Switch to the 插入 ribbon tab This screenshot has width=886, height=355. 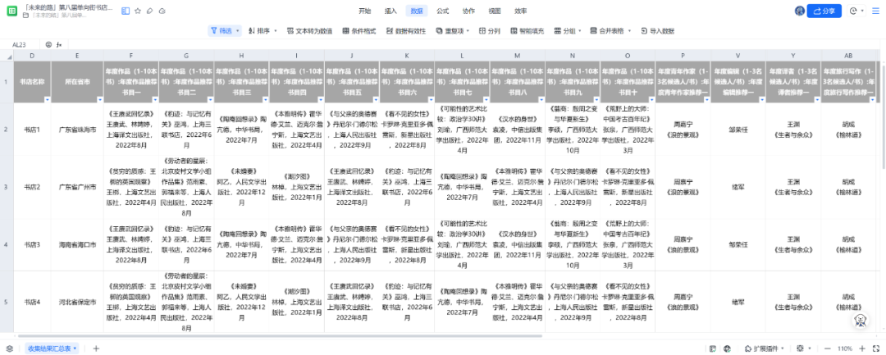click(x=390, y=11)
